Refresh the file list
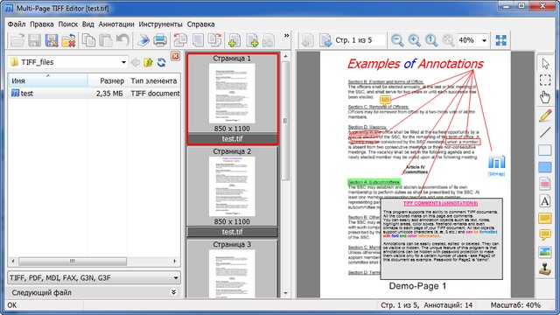 pos(161,62)
